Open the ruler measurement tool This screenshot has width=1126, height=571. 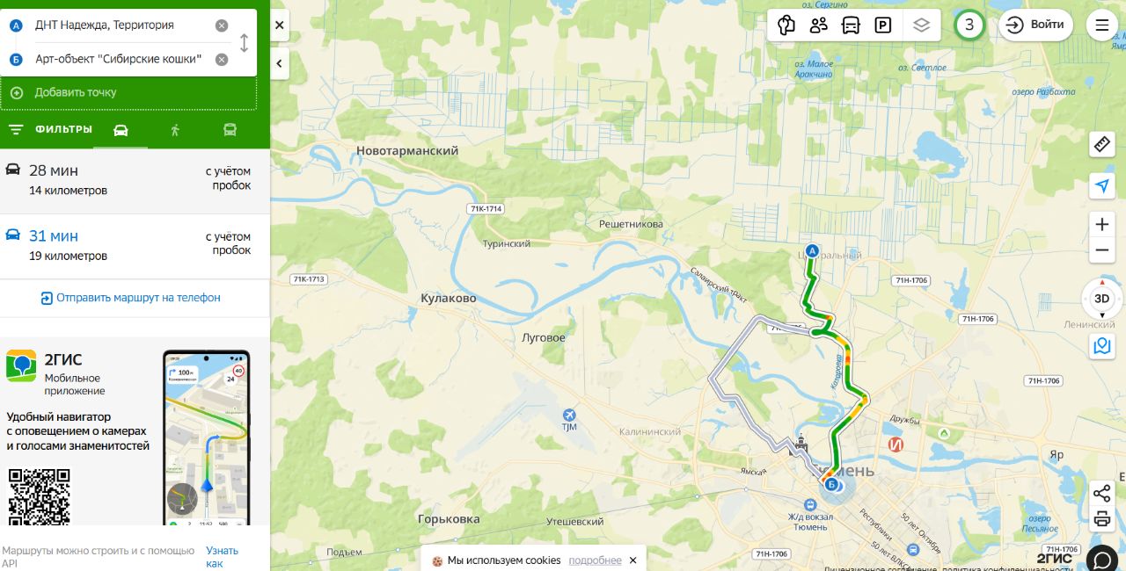pos(1102,144)
